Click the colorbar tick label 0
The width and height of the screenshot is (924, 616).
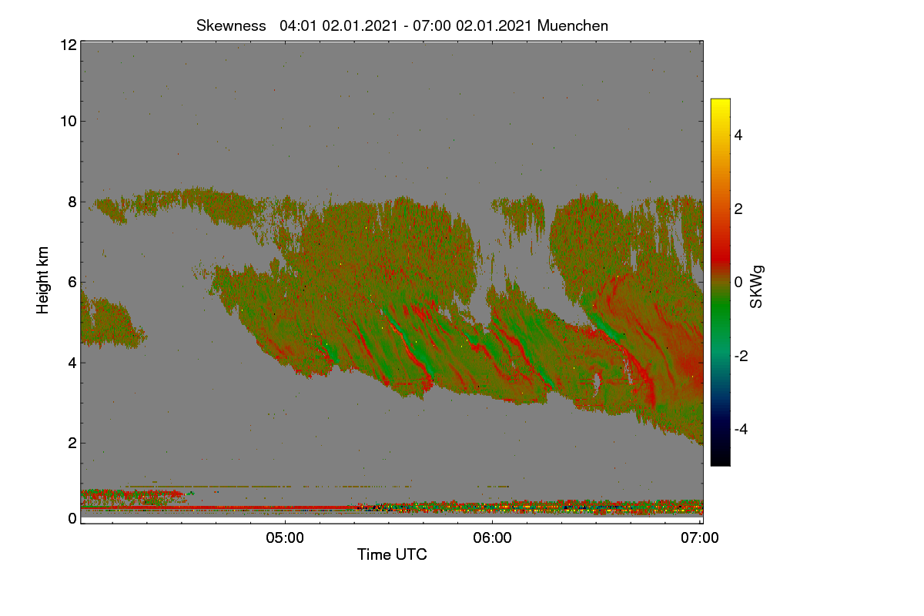(x=740, y=282)
